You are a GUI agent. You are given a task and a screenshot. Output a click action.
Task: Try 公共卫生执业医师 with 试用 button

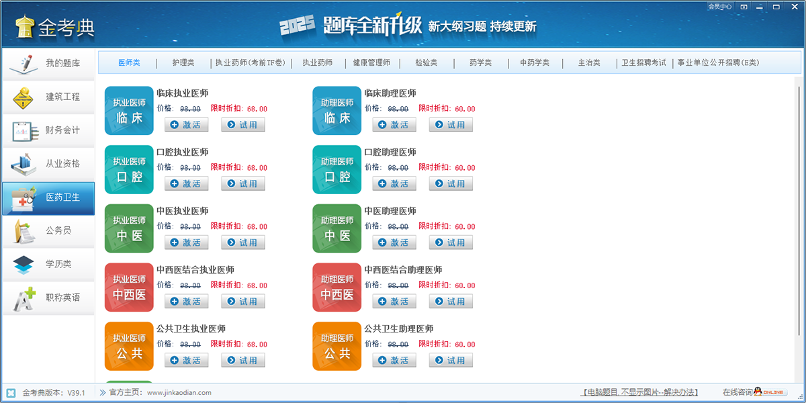(243, 361)
